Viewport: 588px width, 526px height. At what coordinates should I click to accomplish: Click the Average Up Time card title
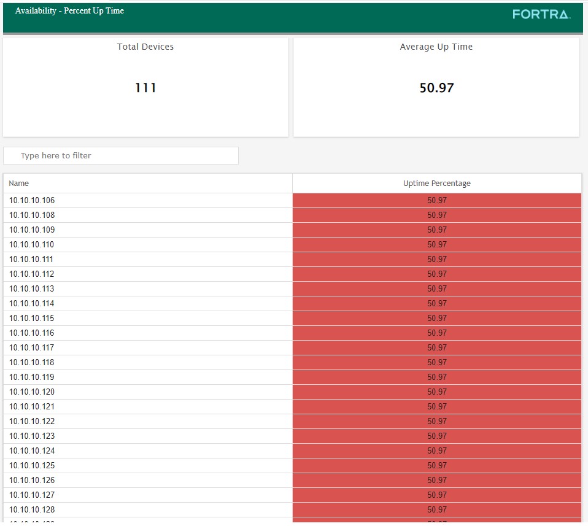coord(436,47)
